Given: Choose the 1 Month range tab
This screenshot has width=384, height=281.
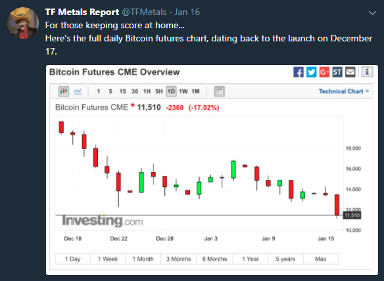Looking at the screenshot, I should point(143,259).
